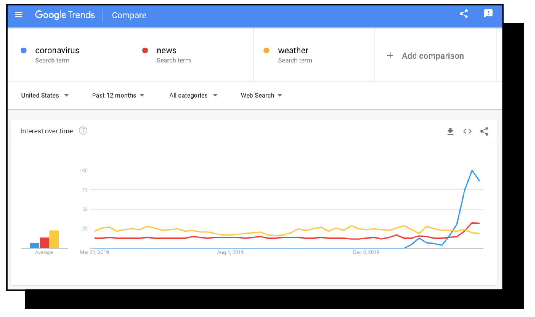Edit the coronavirus search term
The image size is (535, 317).
coord(71,55)
